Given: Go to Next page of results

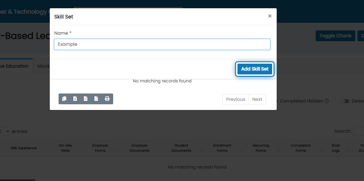Looking at the screenshot, I should point(257,99).
